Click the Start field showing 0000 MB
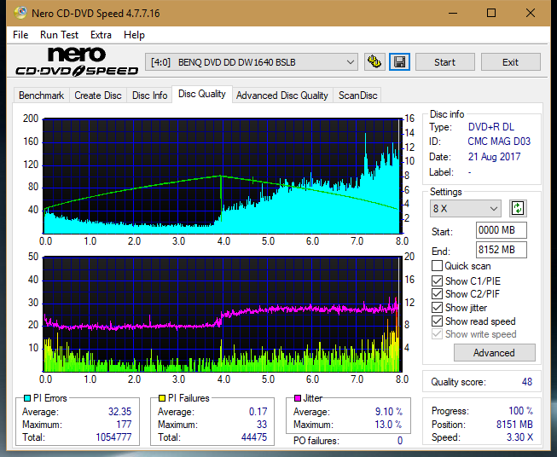557x457 pixels. [502, 230]
